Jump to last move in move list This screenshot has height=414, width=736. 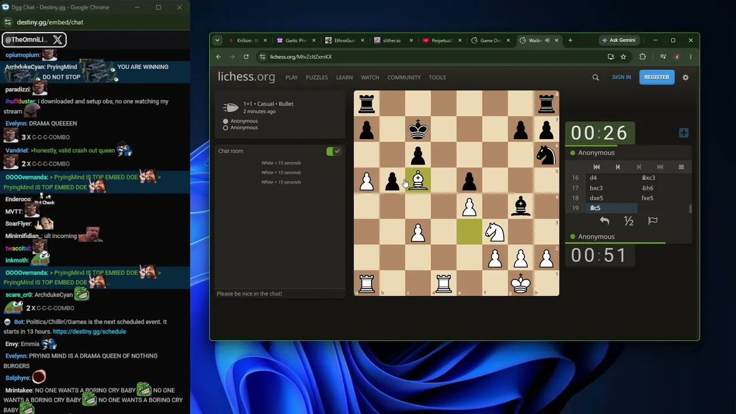click(x=660, y=167)
